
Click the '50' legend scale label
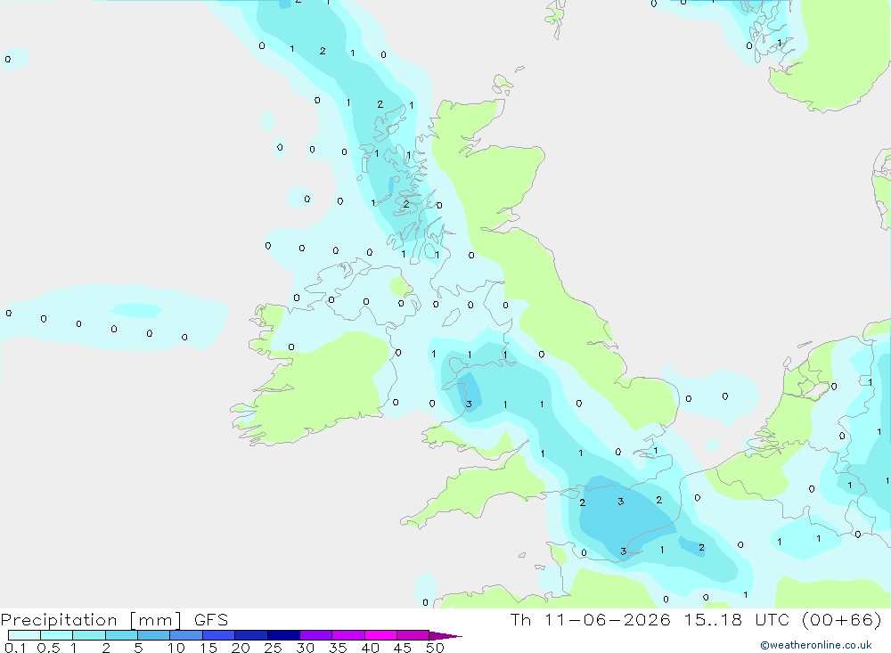point(435,648)
